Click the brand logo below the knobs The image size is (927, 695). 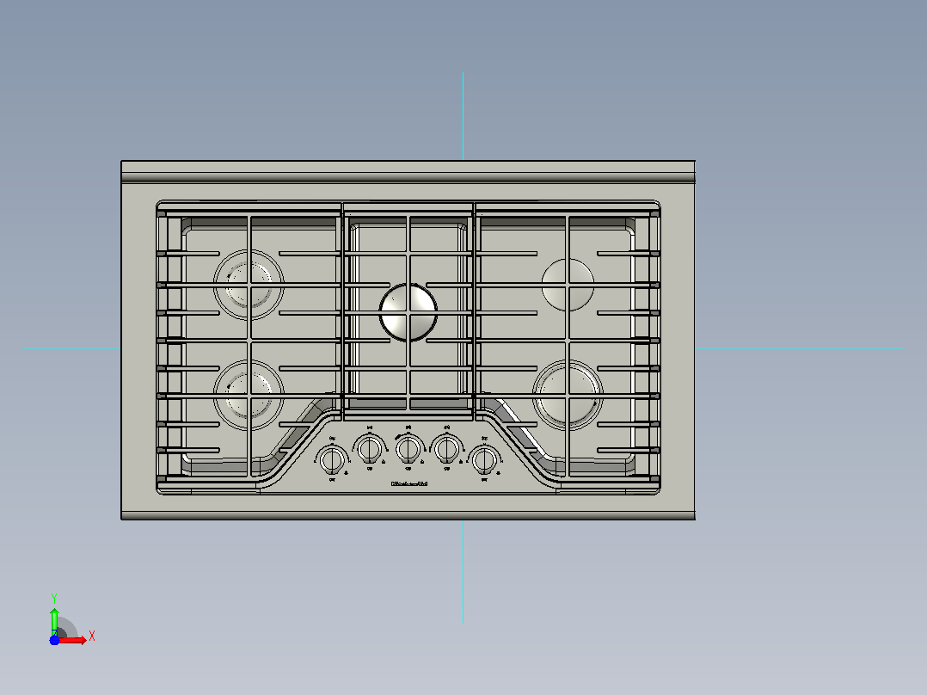[x=408, y=484]
